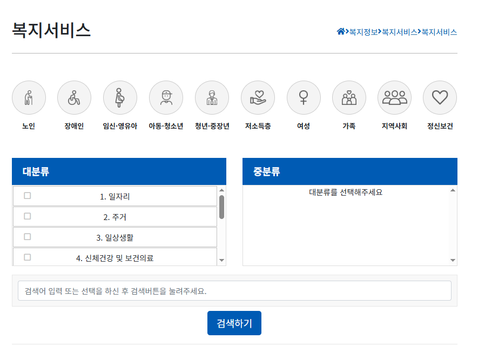Image resolution: width=485 pixels, height=352 pixels.
Task: Click the 대분류를 선택해주세요 message
Action: pyautogui.click(x=346, y=192)
